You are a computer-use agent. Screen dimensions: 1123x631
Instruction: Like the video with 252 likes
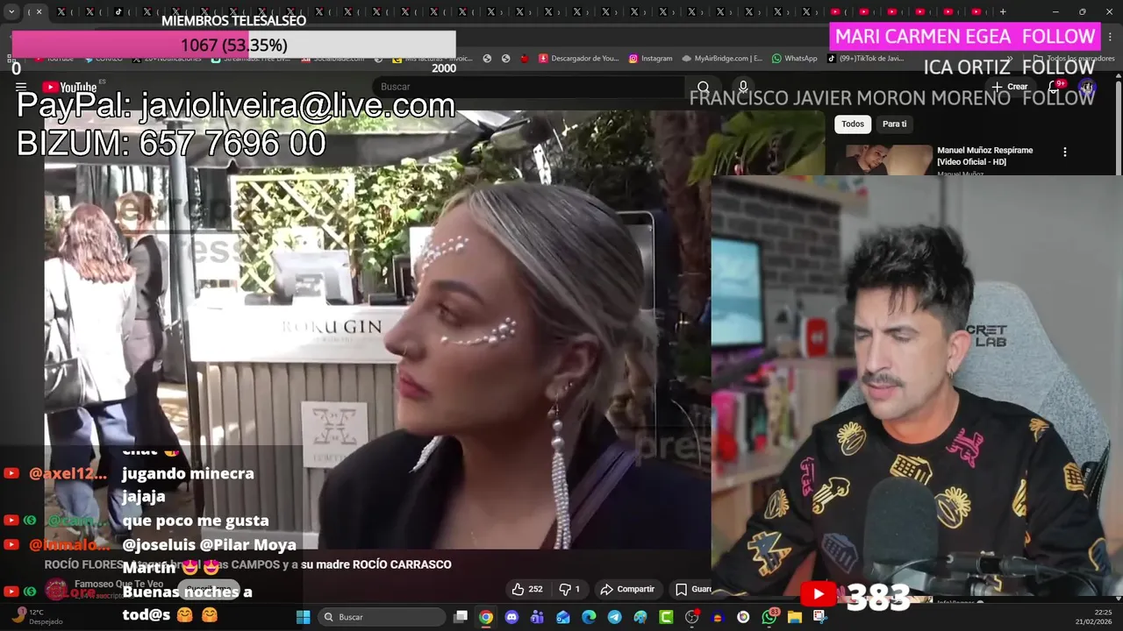(x=526, y=589)
